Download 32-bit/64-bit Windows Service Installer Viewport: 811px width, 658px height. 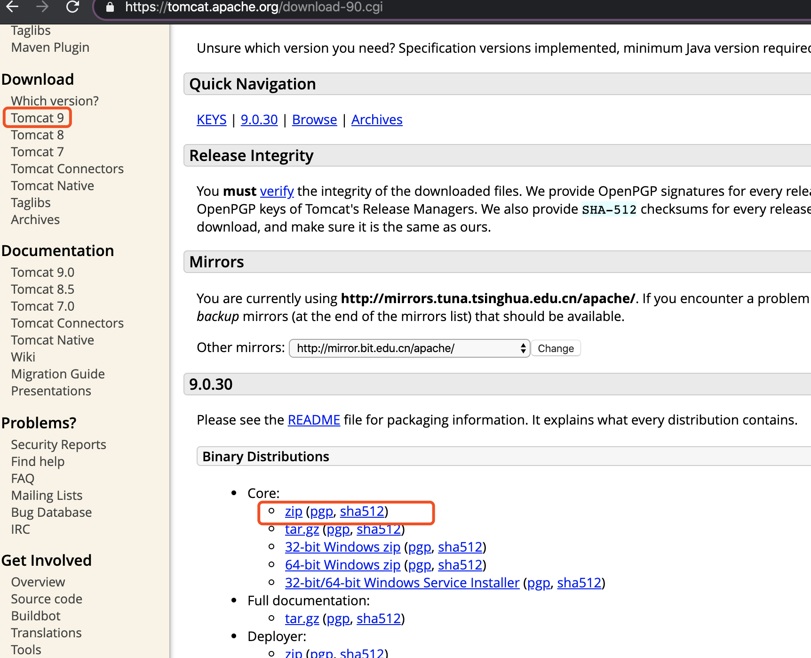(402, 583)
